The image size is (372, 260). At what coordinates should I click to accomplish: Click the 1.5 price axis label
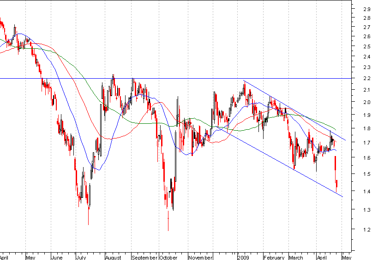click(367, 174)
